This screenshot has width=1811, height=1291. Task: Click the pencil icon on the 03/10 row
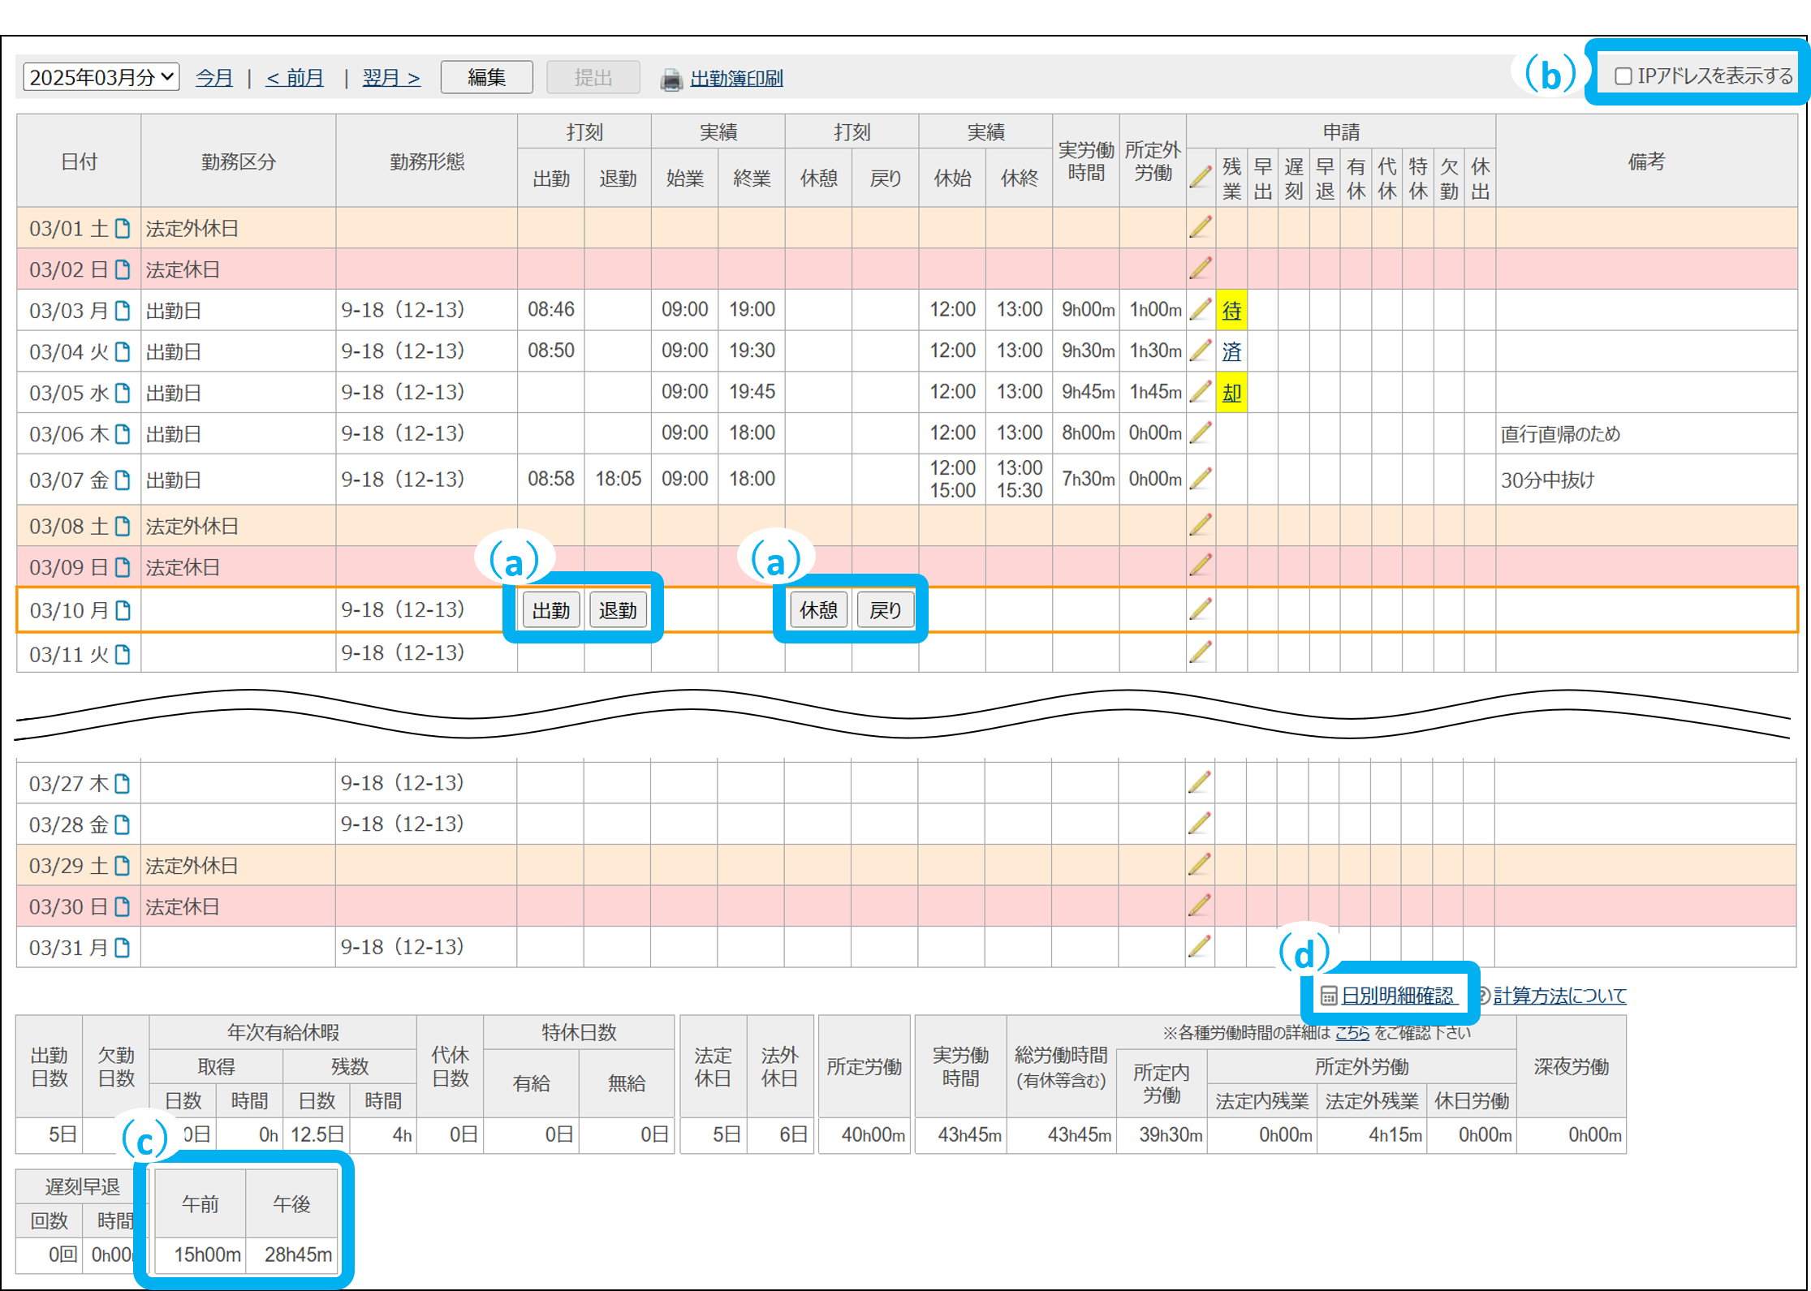coord(1201,609)
